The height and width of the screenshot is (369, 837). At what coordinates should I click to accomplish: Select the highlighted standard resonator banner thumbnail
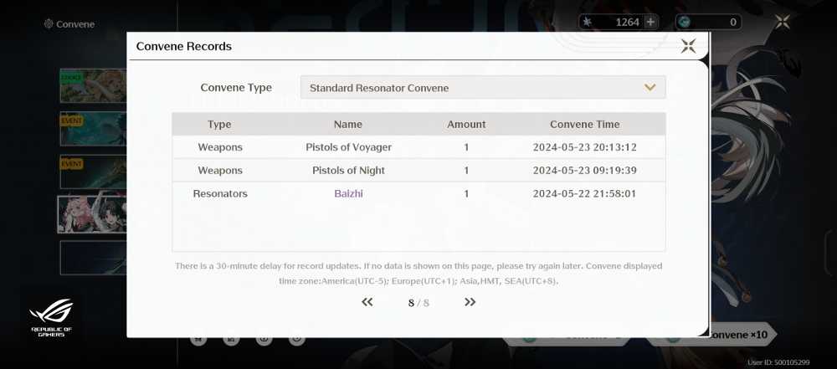92,214
